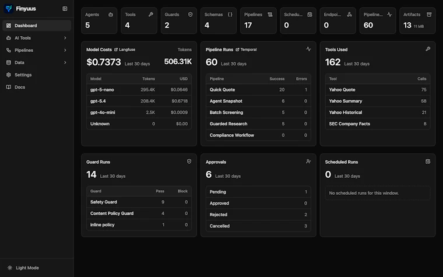
Task: Open the AI Tools menu item
Action: [x=37, y=38]
